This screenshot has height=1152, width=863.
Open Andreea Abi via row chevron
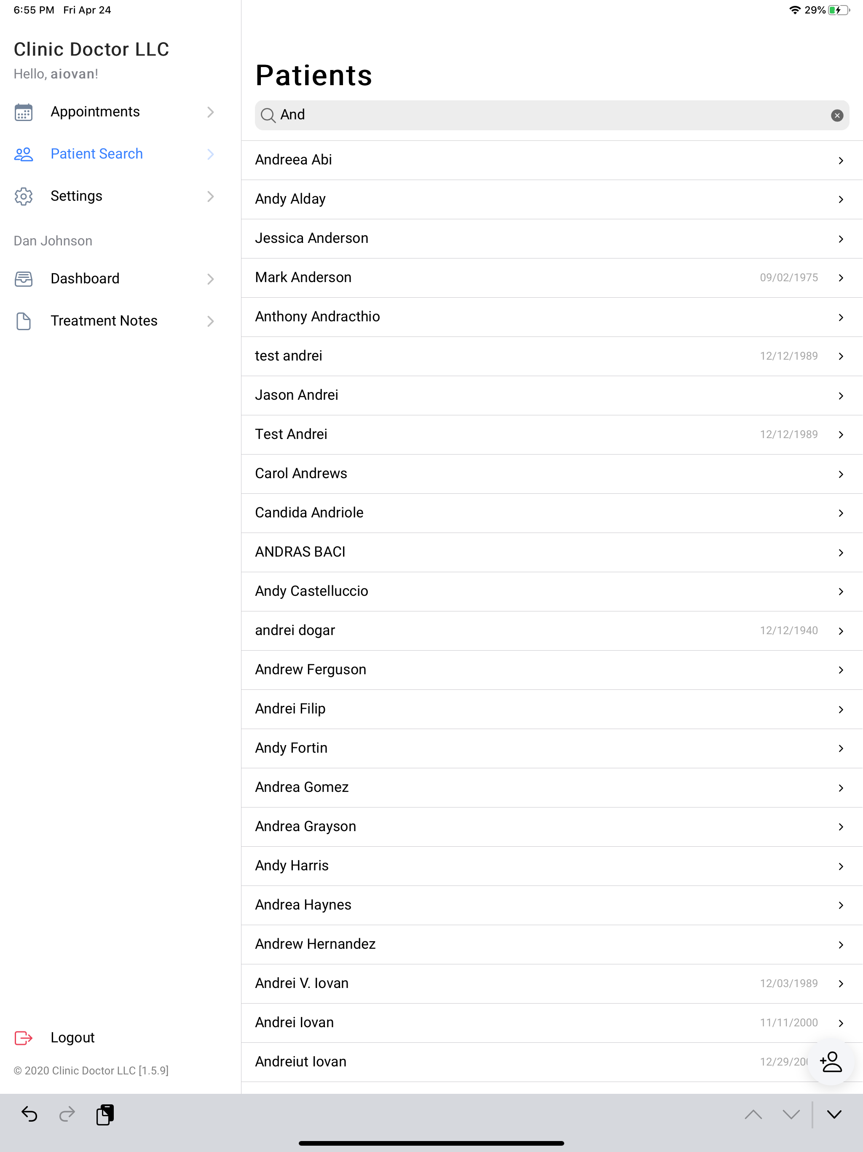841,160
